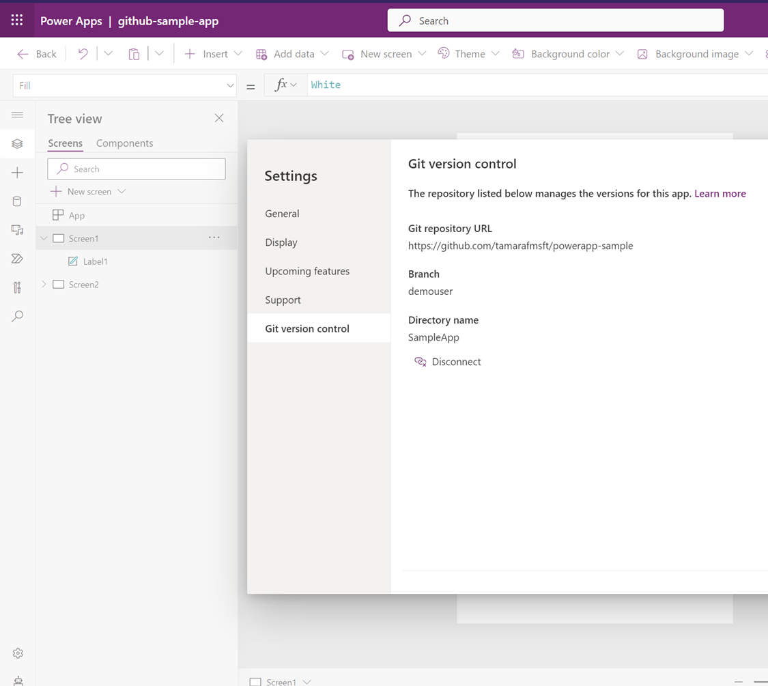The image size is (768, 686).
Task: Open Advanced tools from the left rail
Action: [17, 287]
